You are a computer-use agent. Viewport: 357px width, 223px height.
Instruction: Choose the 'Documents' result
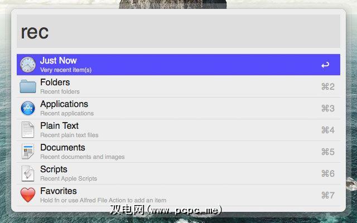(x=178, y=152)
